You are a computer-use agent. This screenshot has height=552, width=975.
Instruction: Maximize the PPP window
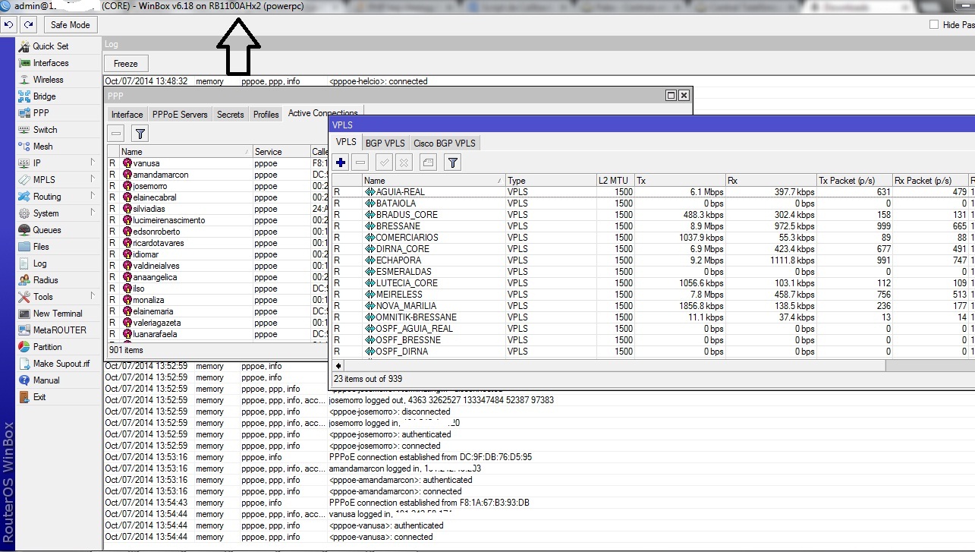pyautogui.click(x=671, y=96)
